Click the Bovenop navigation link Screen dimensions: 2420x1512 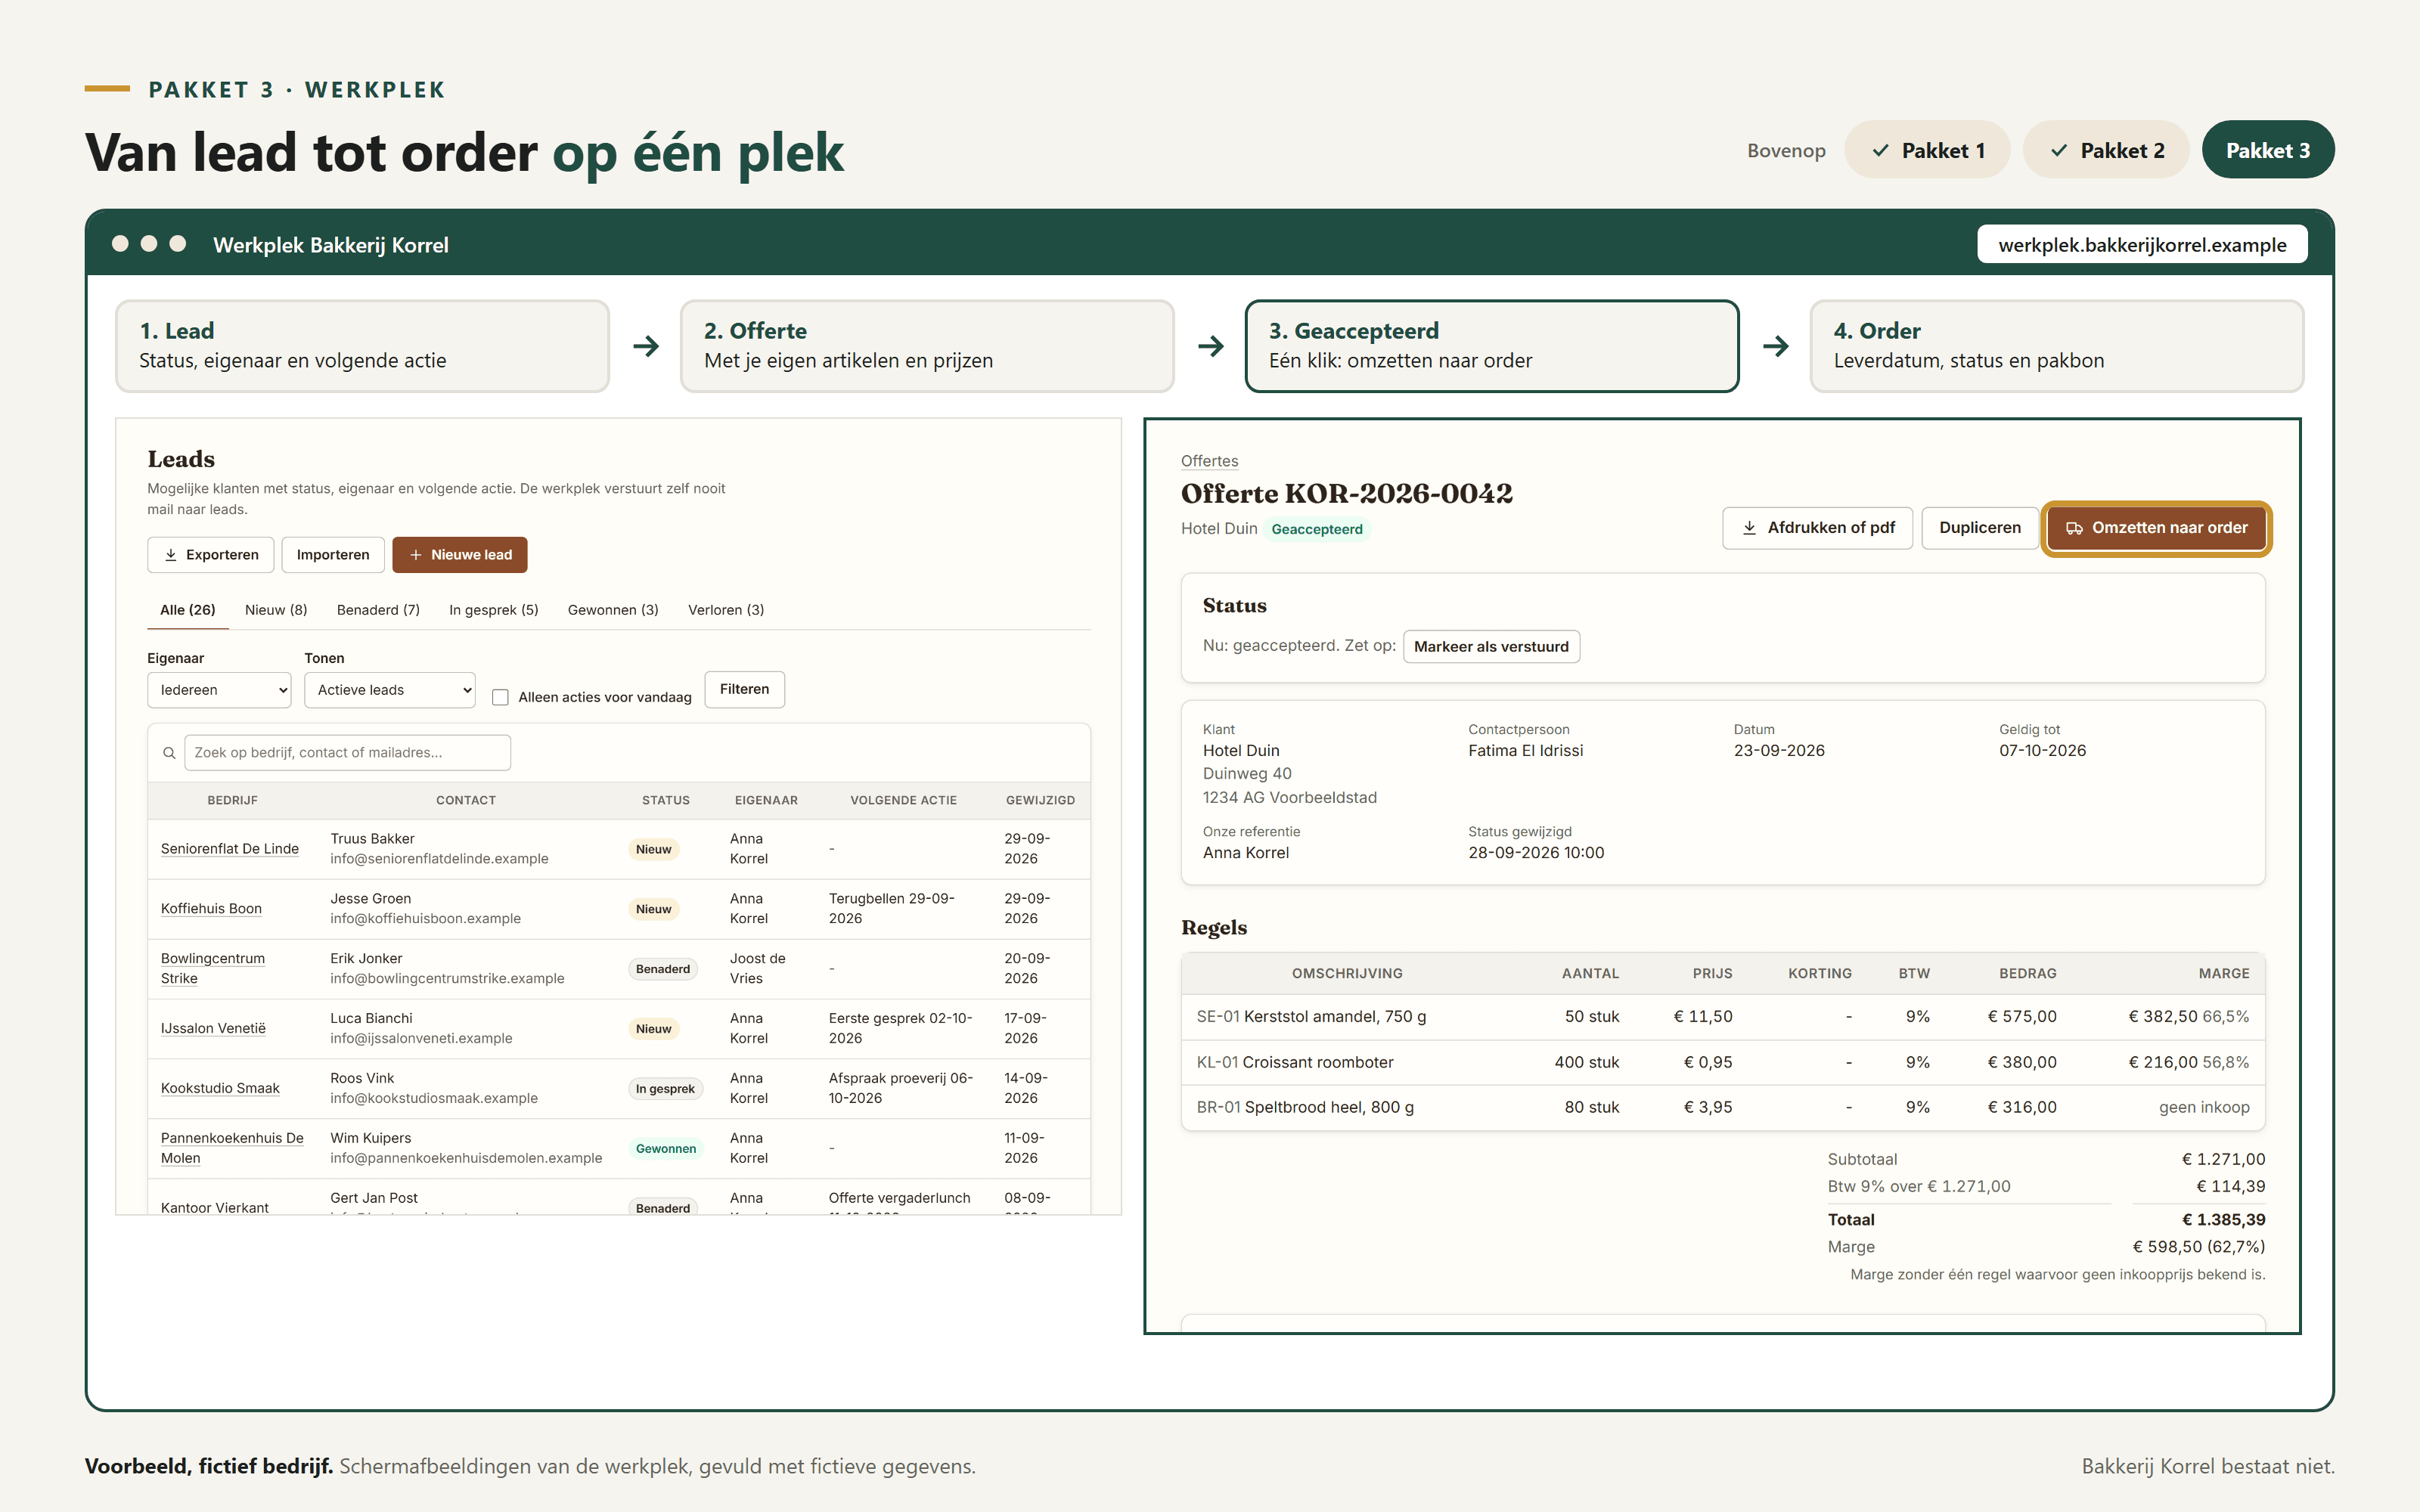(x=1786, y=151)
